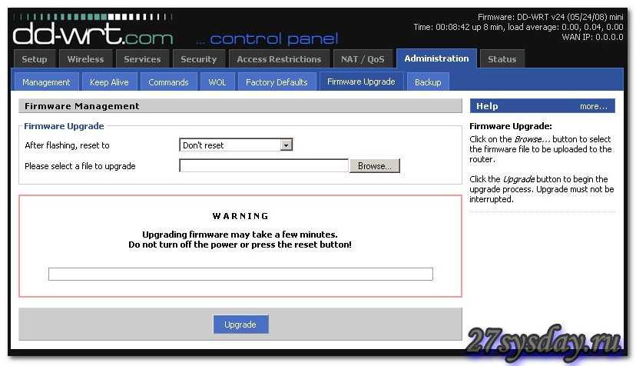Open the Help 'more...' link
Screen dimensions: 636x366
pos(593,106)
